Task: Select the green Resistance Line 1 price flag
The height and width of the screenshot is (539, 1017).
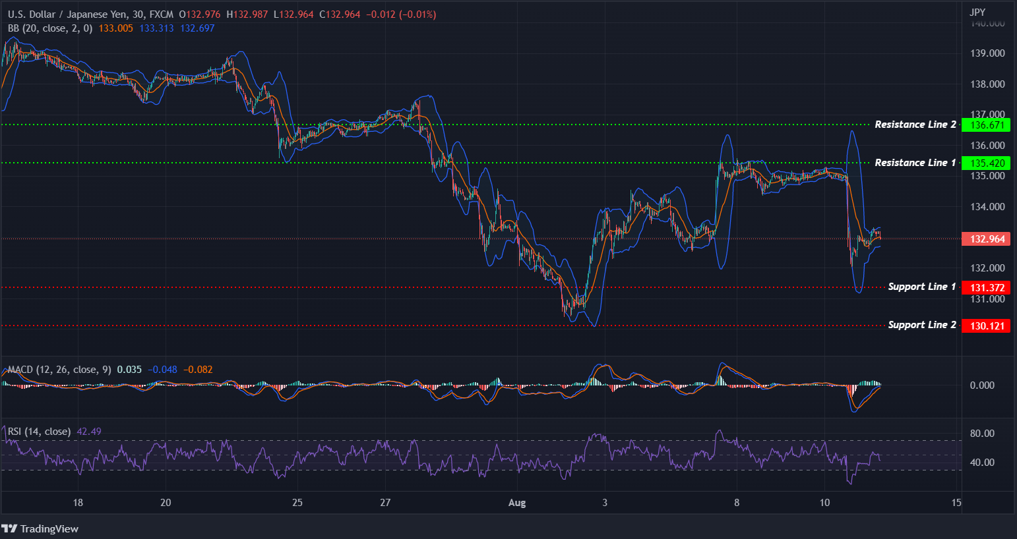Action: [986, 163]
